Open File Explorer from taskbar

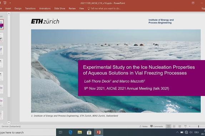click(80, 132)
